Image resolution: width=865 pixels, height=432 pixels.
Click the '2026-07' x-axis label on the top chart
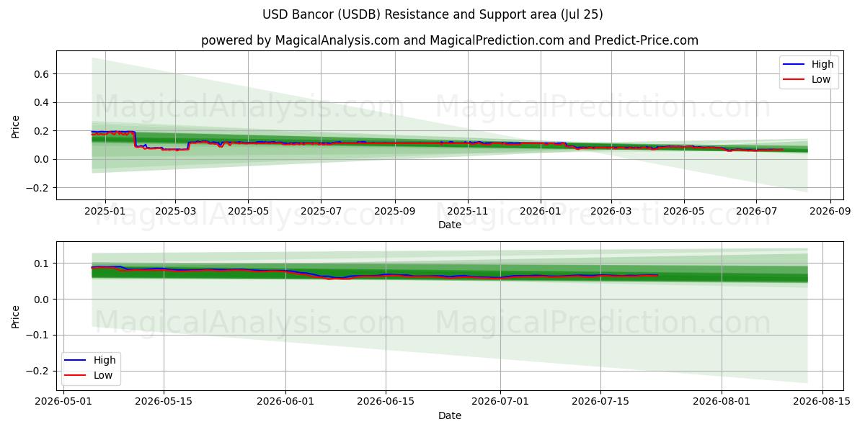coord(755,212)
